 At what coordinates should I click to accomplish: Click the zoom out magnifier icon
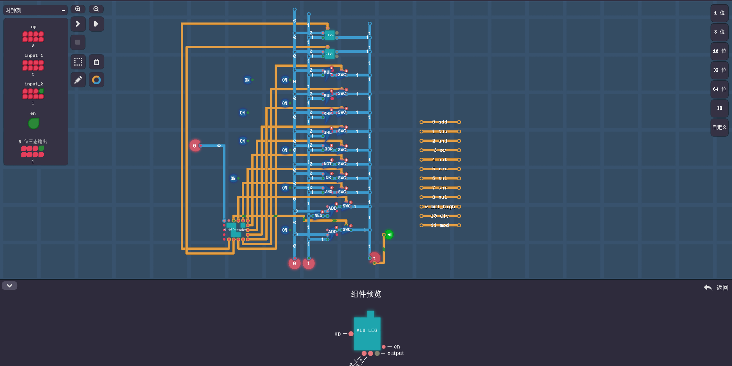pyautogui.click(x=96, y=9)
